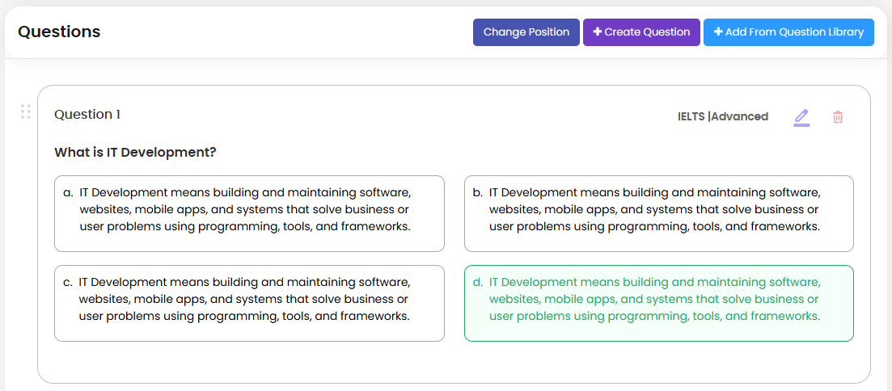Open the Create Question dialog
Viewport: 892px width, 391px height.
641,32
